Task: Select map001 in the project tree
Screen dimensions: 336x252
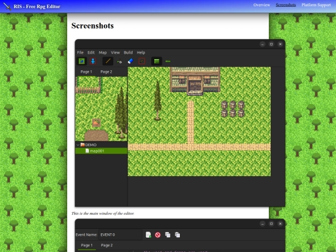Action: click(101, 151)
